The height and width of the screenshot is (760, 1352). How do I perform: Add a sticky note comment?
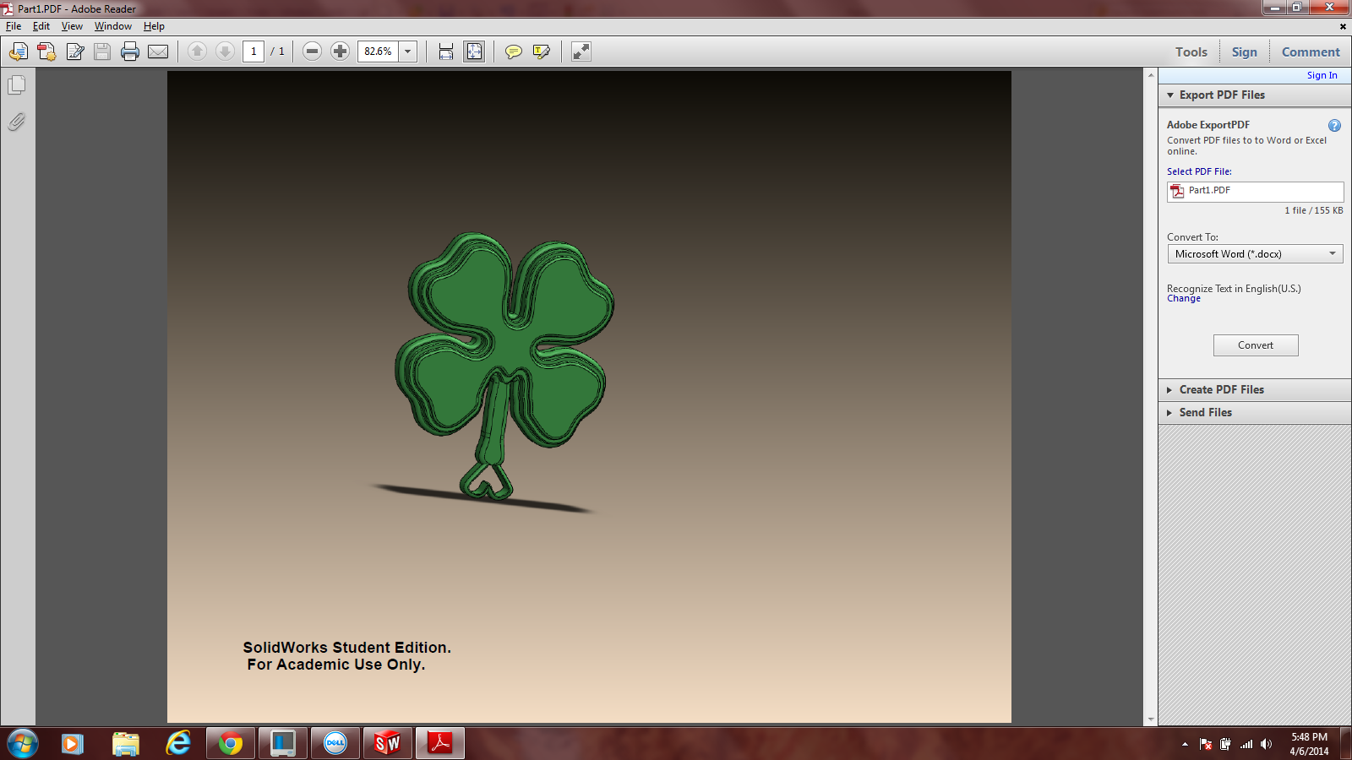point(513,52)
